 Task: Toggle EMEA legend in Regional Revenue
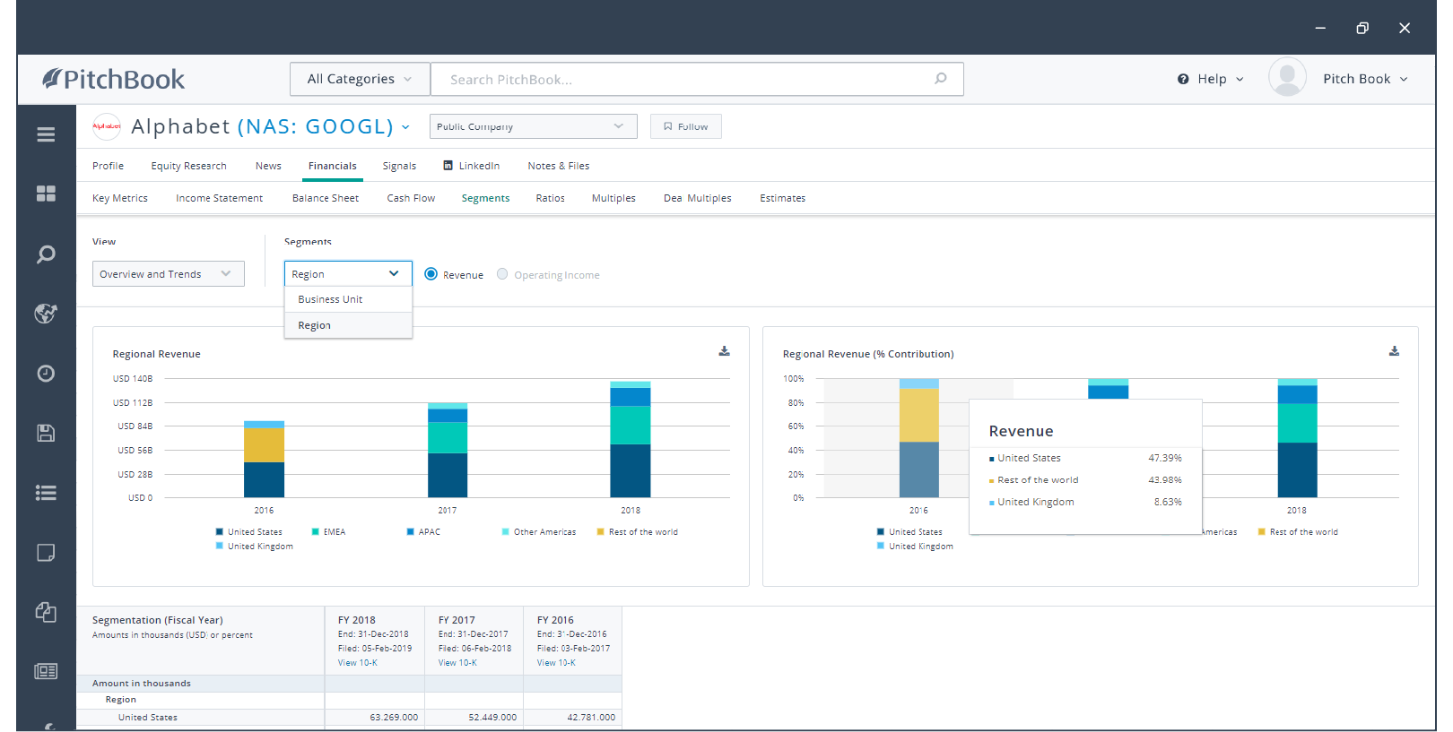pyautogui.click(x=328, y=532)
